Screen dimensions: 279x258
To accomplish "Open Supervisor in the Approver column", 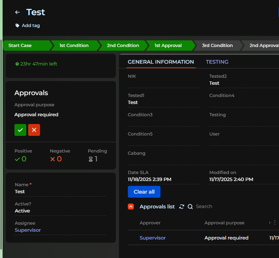I will tap(153, 238).
